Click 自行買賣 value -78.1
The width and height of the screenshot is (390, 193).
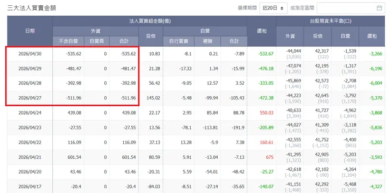tap(186, 127)
